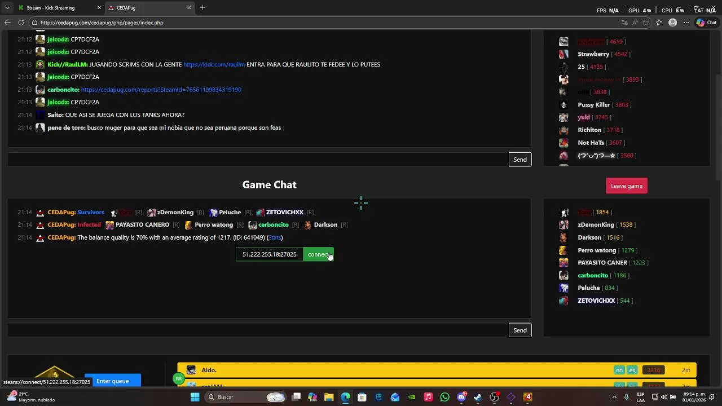Focus the upper chat message input

[x=258, y=160]
